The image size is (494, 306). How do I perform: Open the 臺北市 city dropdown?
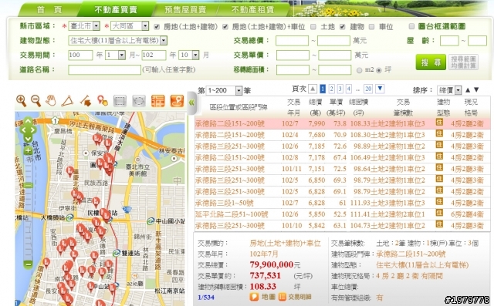click(84, 25)
